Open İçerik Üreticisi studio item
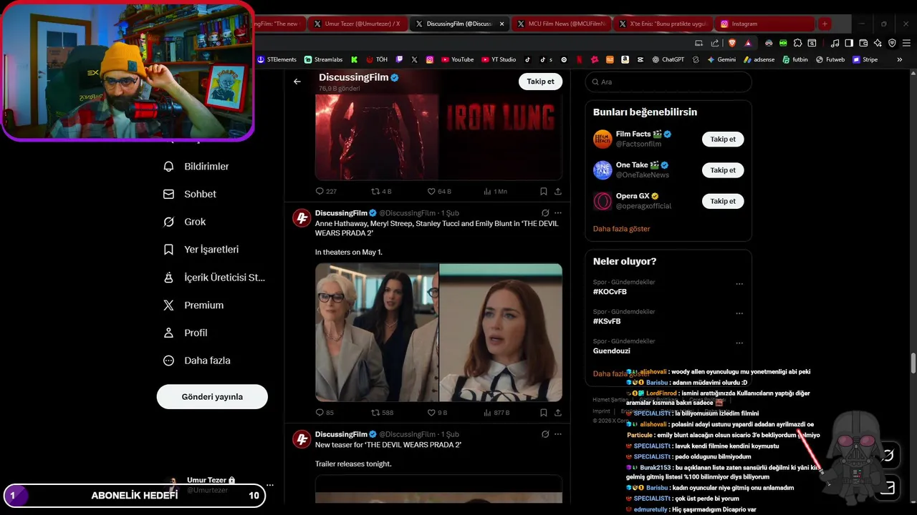This screenshot has width=917, height=515. pos(214,278)
